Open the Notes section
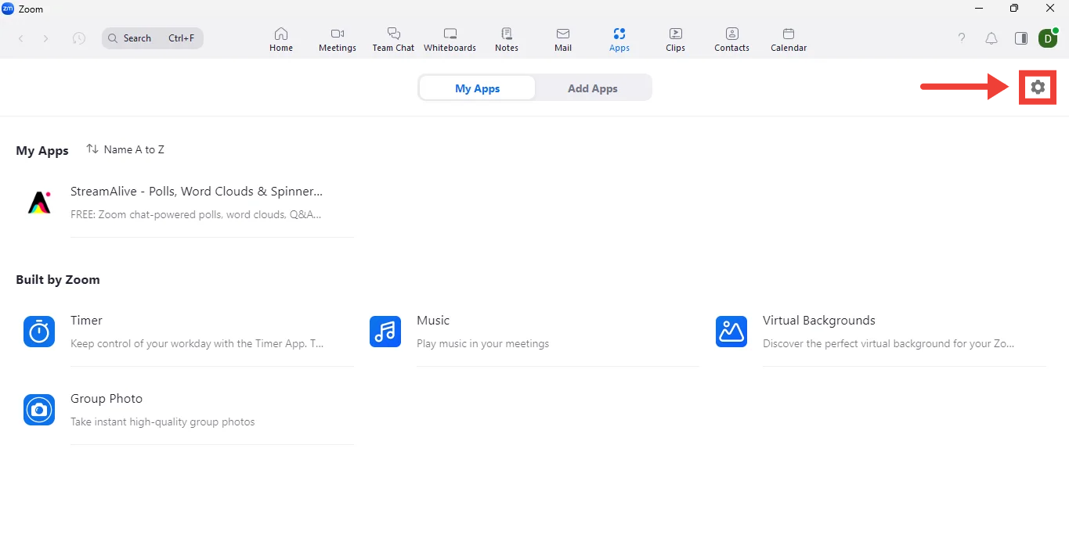The image size is (1069, 556). [x=507, y=39]
